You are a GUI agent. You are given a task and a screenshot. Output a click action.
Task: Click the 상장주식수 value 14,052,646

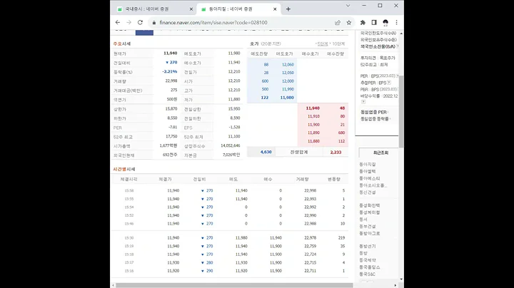230,145
